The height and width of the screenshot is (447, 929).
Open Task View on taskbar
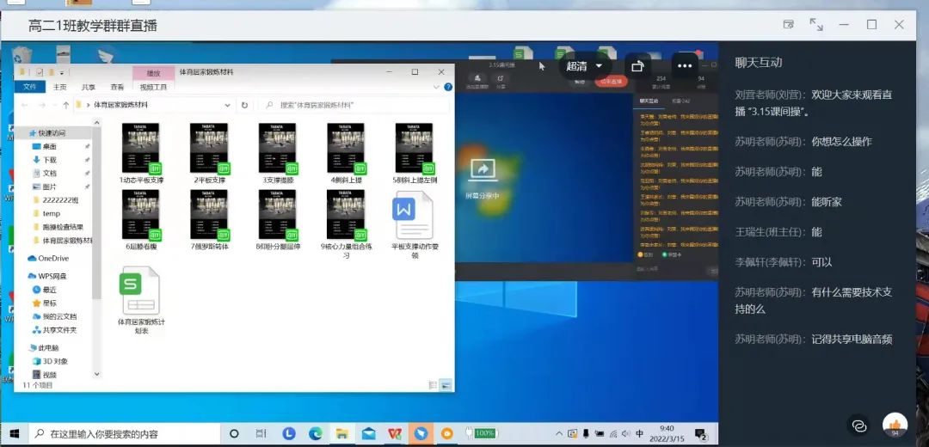click(261, 433)
